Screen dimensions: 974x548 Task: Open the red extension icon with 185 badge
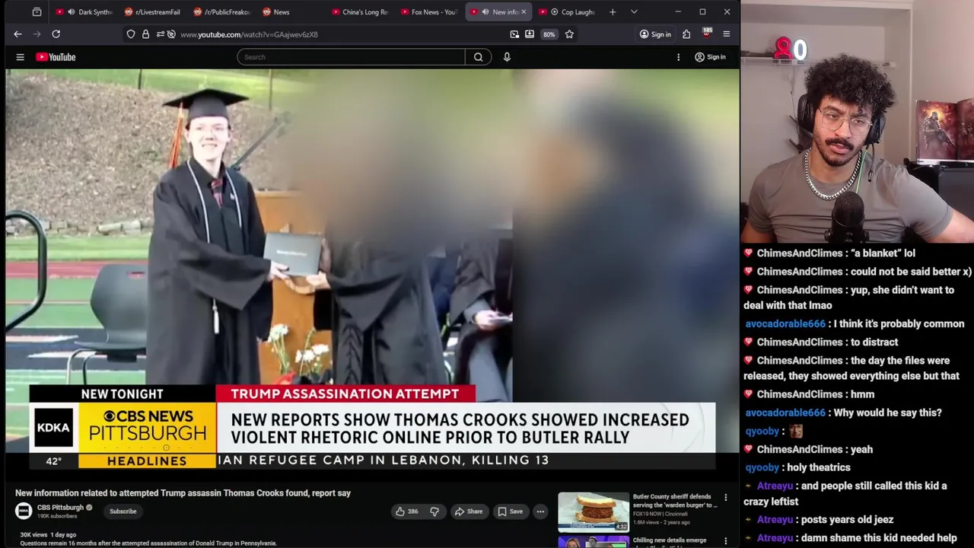tap(706, 33)
